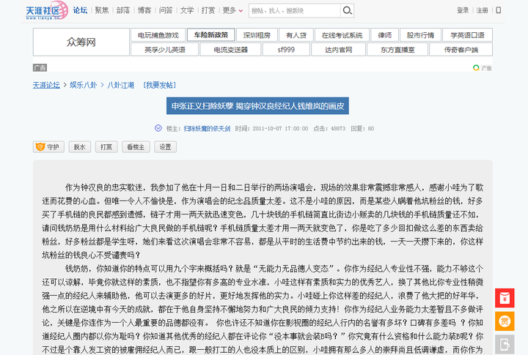Click the 达内官网 ad link
The image size is (528, 355).
tap(338, 50)
